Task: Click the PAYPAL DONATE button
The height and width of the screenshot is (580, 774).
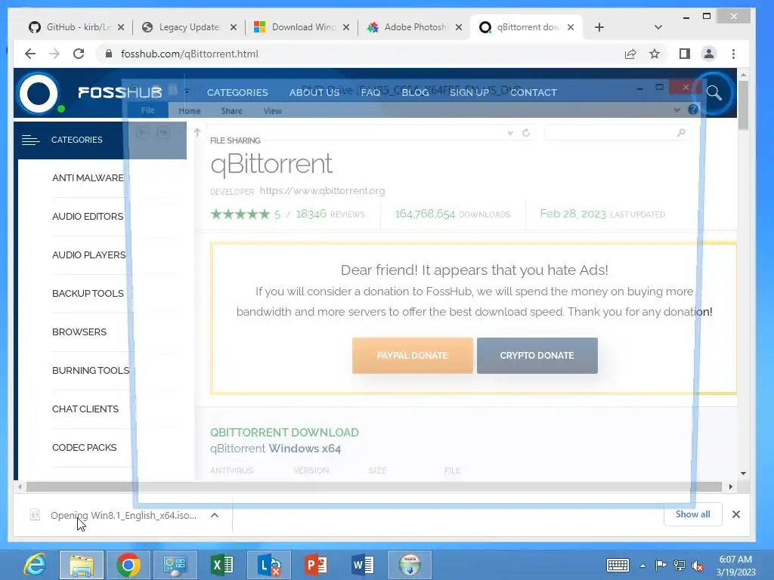Action: (x=413, y=356)
